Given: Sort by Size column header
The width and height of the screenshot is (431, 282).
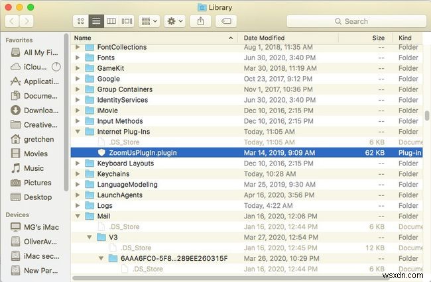Looking at the screenshot, I should 365,38.
